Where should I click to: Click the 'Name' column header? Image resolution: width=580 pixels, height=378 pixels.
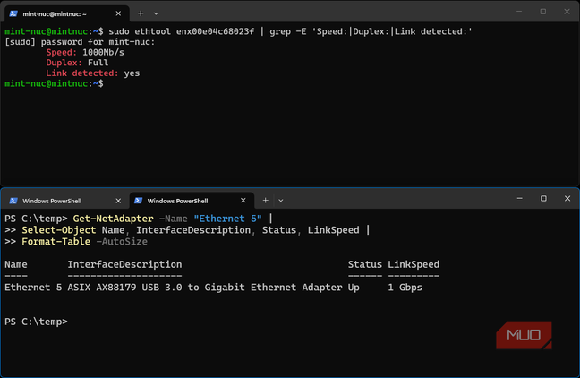coord(16,264)
